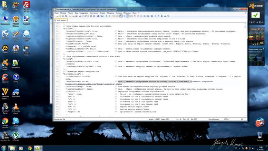
Task: Toggle the indent guide toolbar button
Action: click(x=127, y=16)
